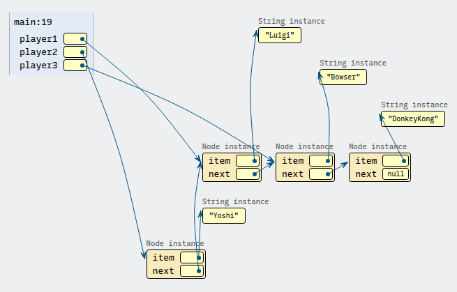Click item reference box pointing to Luigi

point(248,161)
